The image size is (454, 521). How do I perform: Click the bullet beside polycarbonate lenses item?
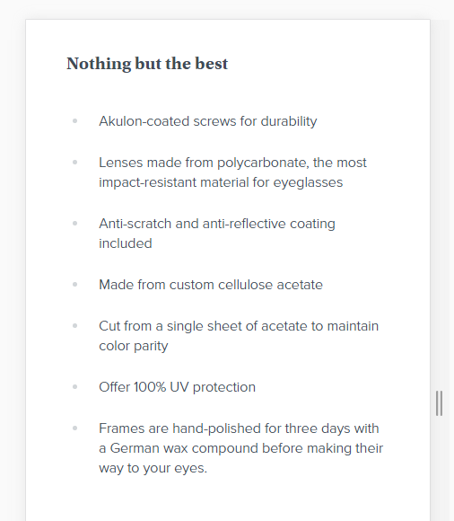(75, 163)
